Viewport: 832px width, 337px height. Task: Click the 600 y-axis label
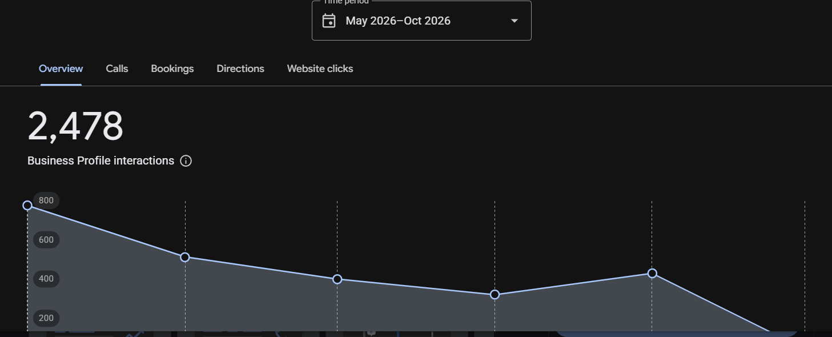point(46,240)
